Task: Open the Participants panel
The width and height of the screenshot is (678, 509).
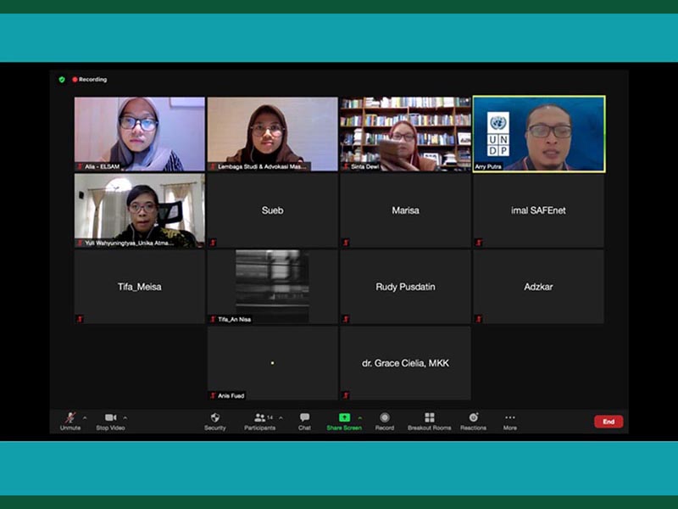Action: [259, 421]
